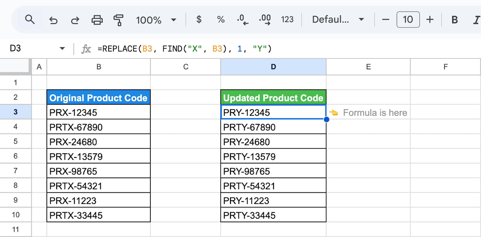481x237 pixels.
Task: Format as percent
Action: coord(221,19)
